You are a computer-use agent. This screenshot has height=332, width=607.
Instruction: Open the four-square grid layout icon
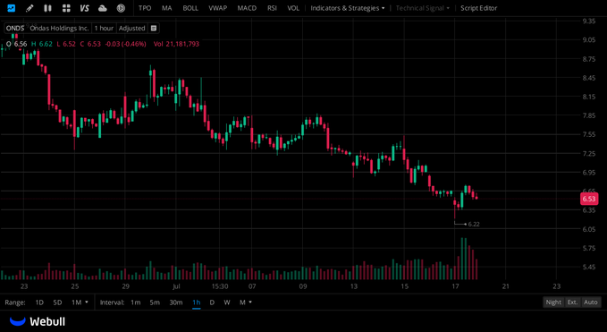[x=66, y=8]
